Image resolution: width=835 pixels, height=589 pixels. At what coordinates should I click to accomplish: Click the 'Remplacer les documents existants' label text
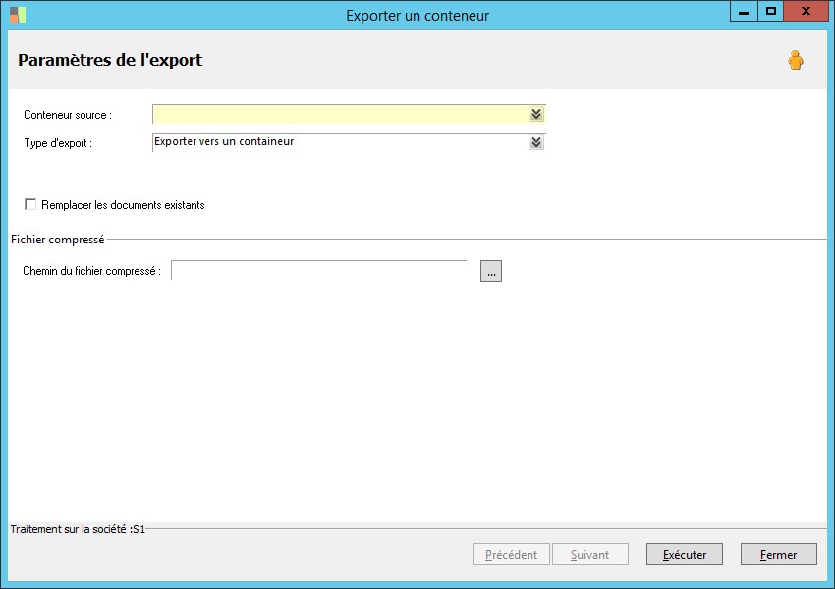tap(123, 205)
